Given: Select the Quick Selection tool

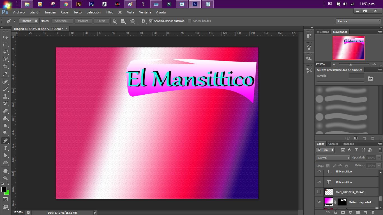Looking at the screenshot, I should click(x=5, y=59).
